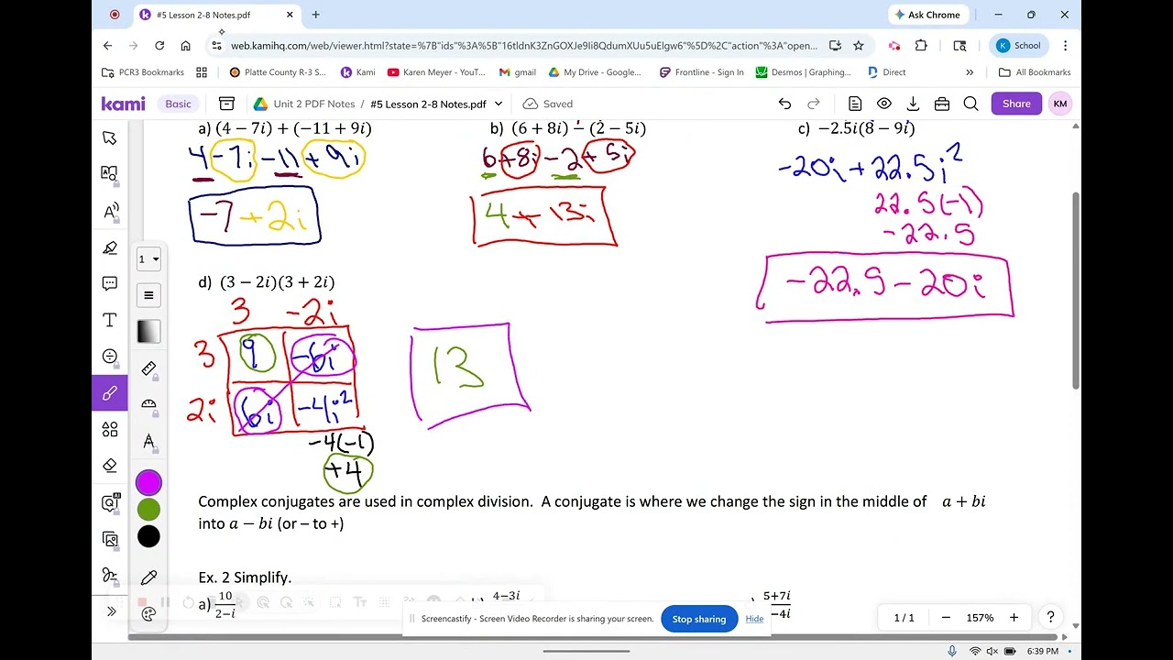Open the line style options

(148, 295)
